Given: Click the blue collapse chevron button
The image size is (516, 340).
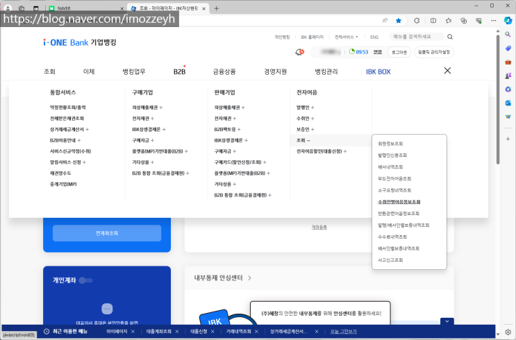Looking at the screenshot, I should click(x=447, y=321).
